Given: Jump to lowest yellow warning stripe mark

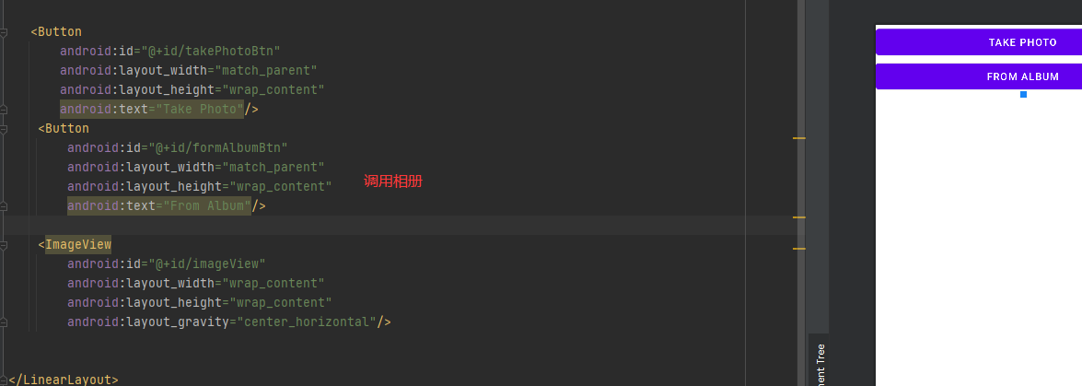Looking at the screenshot, I should (799, 248).
